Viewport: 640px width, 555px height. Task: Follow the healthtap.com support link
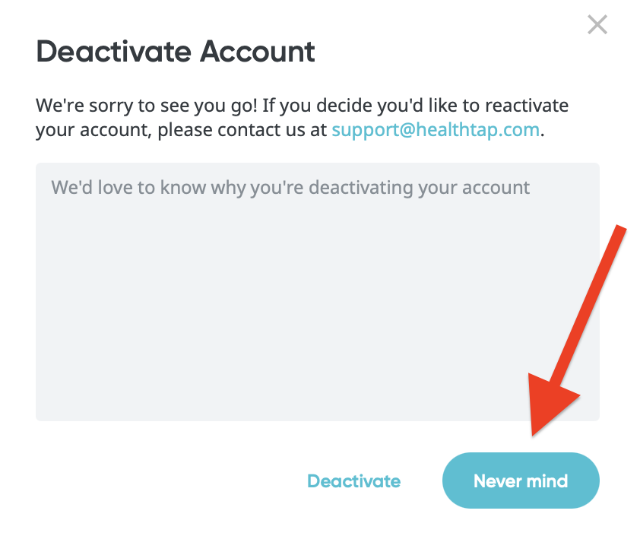tap(436, 130)
